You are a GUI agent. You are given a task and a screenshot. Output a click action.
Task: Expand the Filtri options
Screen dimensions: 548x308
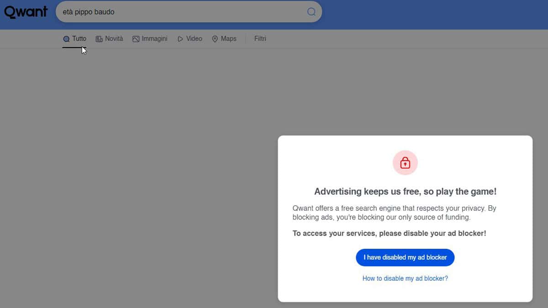point(260,39)
